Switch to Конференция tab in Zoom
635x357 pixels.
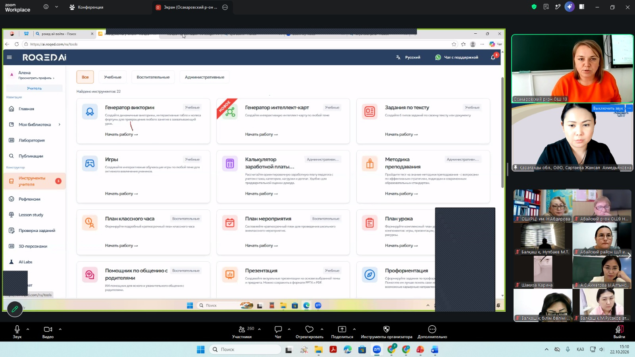point(87,7)
